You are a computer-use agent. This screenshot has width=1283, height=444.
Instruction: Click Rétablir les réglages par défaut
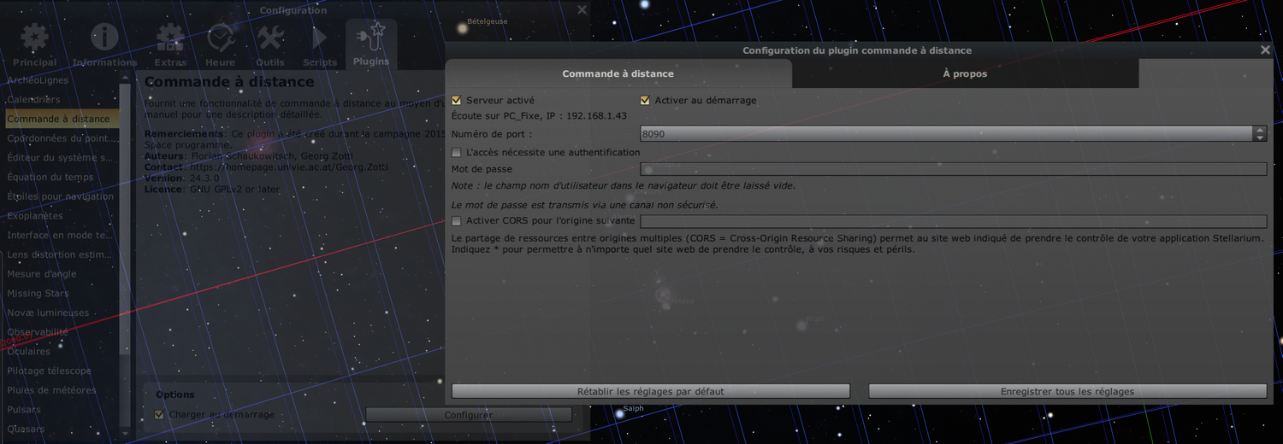coord(651,391)
